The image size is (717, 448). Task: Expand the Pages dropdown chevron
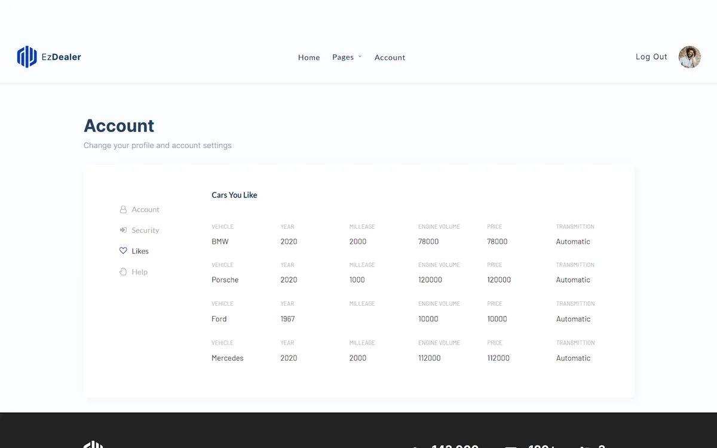(360, 57)
